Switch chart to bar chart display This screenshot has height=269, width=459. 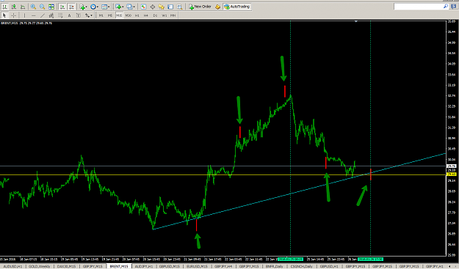pos(4,7)
